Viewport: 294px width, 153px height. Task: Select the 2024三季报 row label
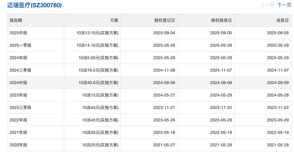pos(20,70)
